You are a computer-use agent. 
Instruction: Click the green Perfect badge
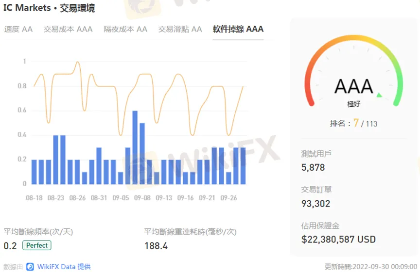(36, 245)
